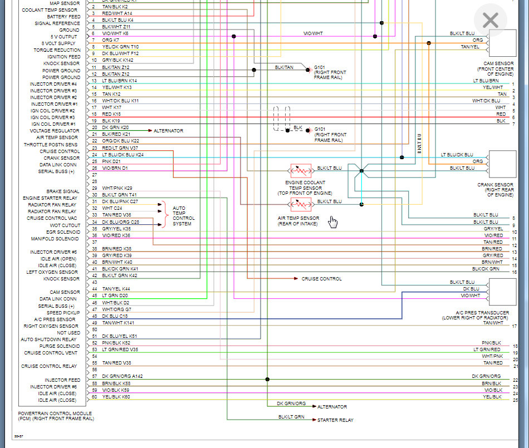Click the POWERTRAIN CONTROL MODULE caption
Image resolution: width=529 pixels, height=448 pixels.
(56, 416)
